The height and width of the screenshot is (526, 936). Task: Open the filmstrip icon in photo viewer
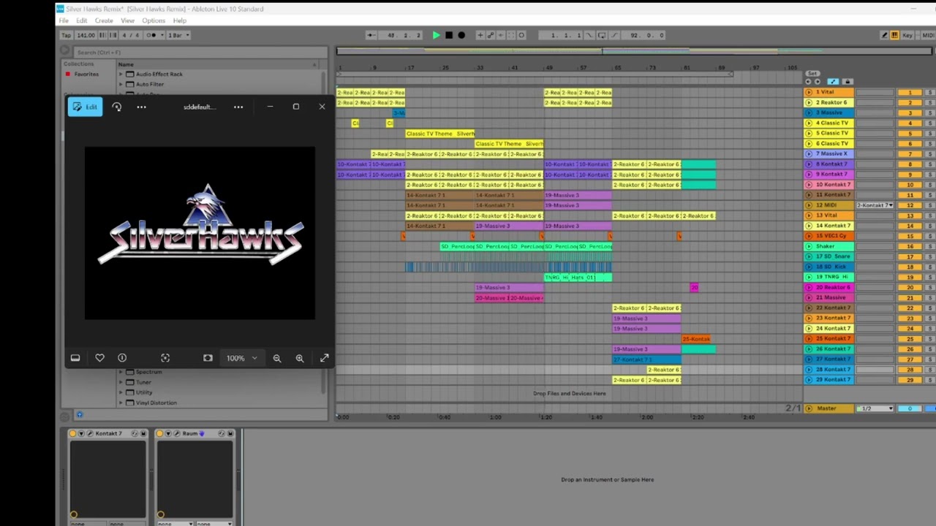point(75,358)
